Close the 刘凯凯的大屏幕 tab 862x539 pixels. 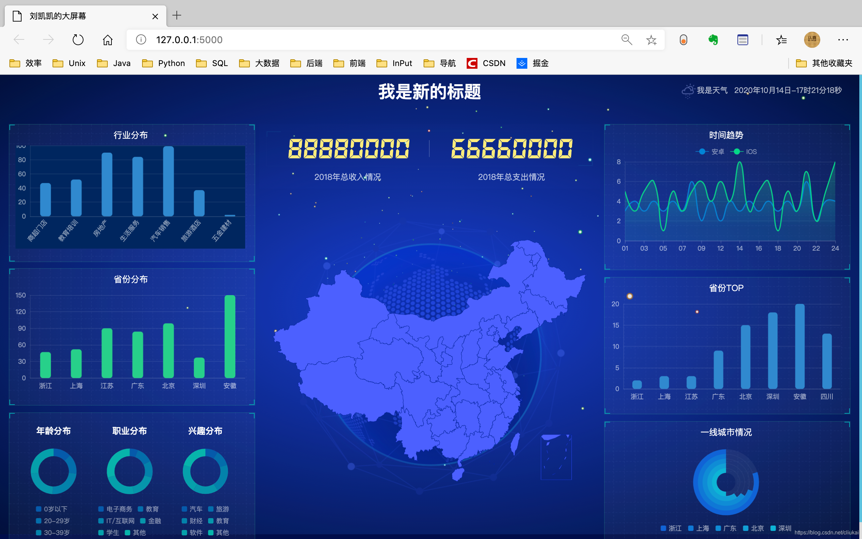point(155,17)
